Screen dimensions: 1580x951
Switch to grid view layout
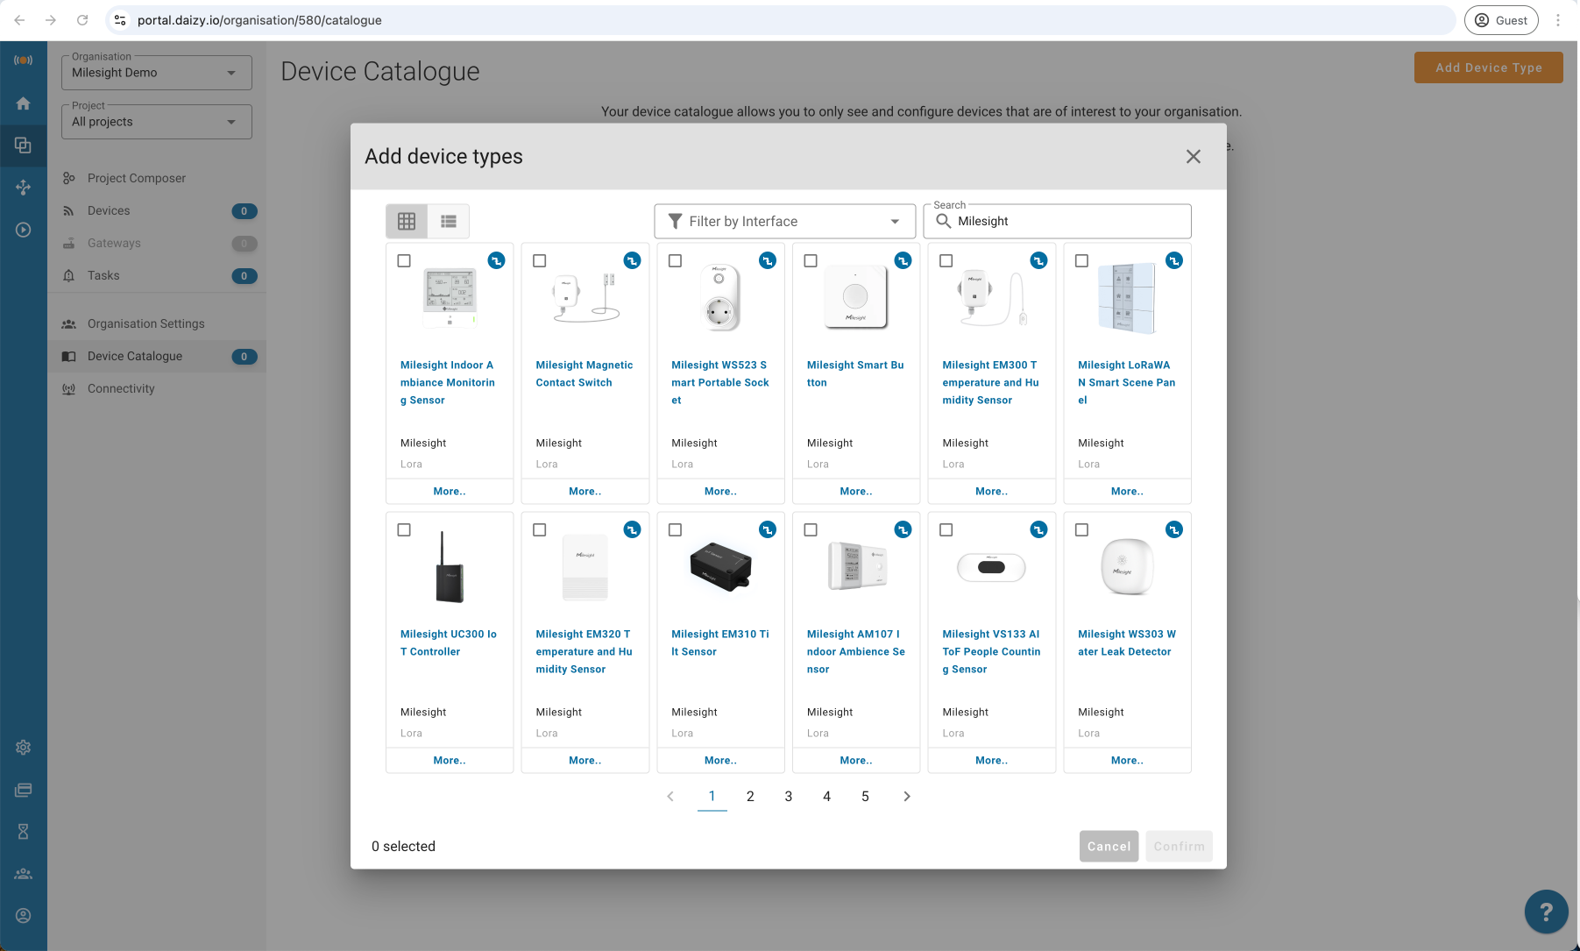click(407, 221)
